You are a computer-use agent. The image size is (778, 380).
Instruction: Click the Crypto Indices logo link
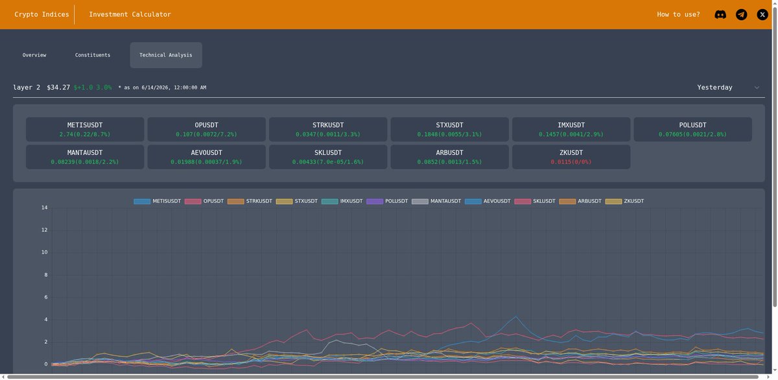[41, 14]
